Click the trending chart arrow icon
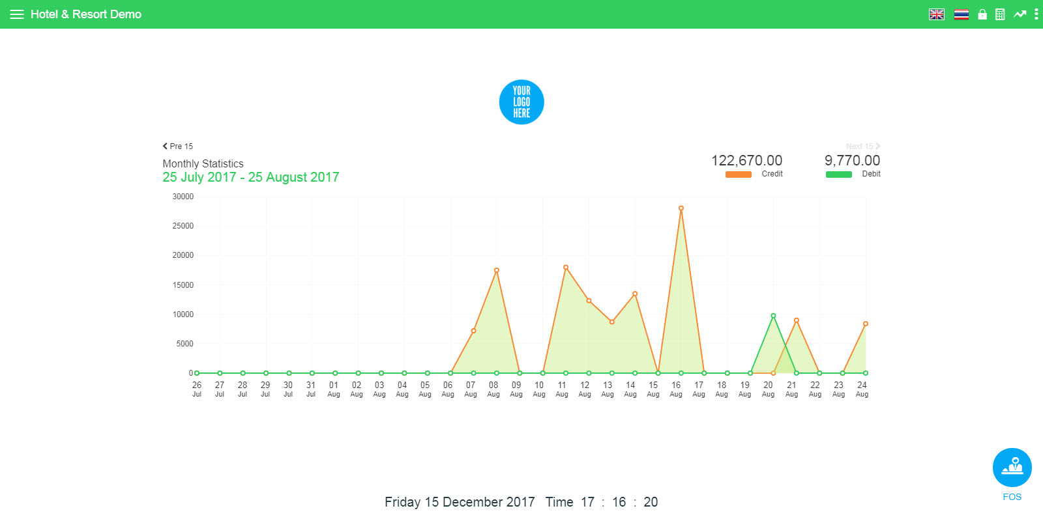 click(1020, 14)
